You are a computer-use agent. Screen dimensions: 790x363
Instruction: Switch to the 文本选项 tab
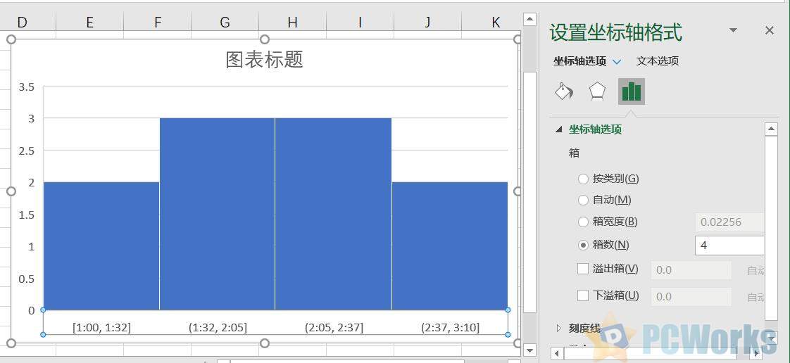(658, 61)
